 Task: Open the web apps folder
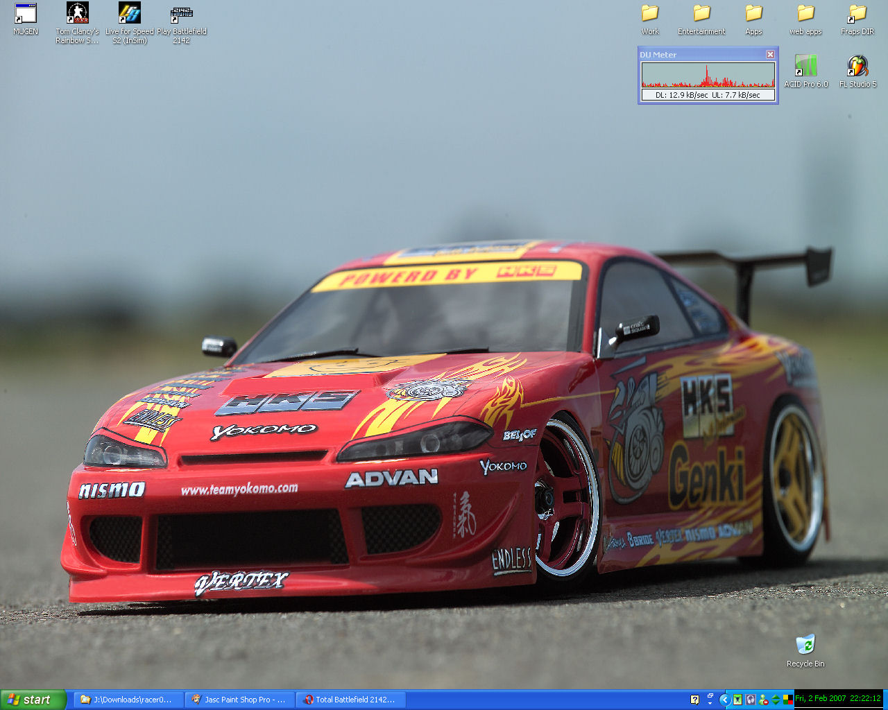[805, 19]
